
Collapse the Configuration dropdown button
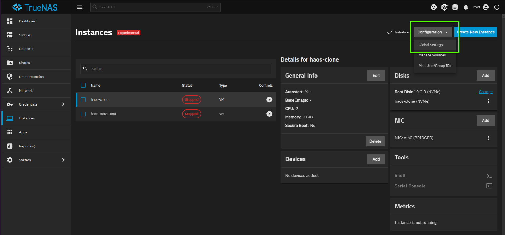(433, 32)
